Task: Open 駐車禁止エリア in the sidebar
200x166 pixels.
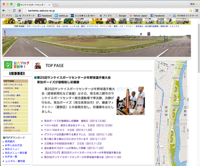Action: point(15,113)
